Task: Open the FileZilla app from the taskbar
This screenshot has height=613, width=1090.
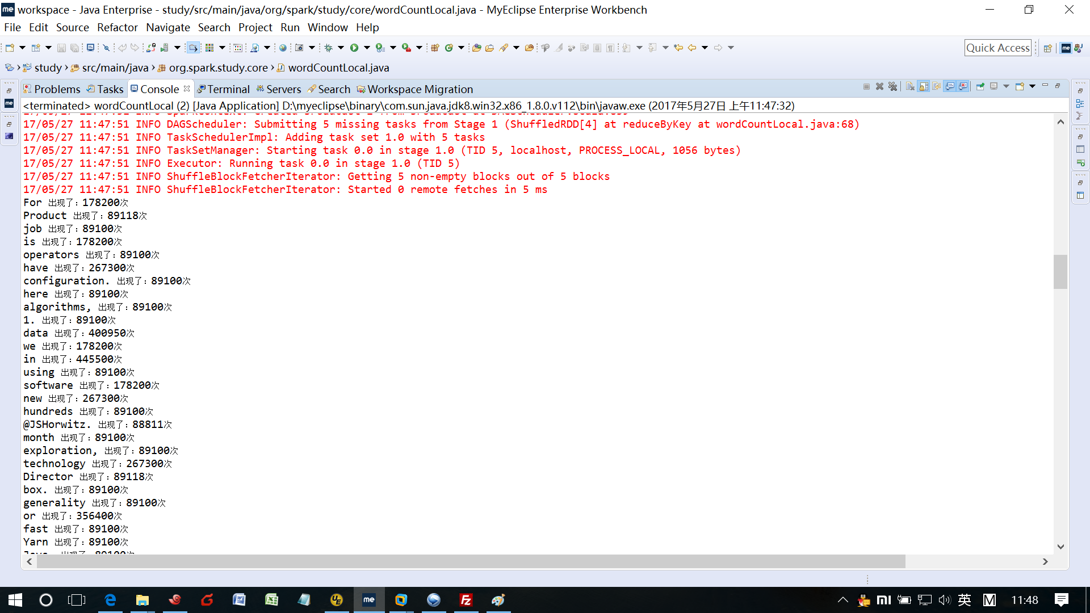Action: (x=466, y=600)
